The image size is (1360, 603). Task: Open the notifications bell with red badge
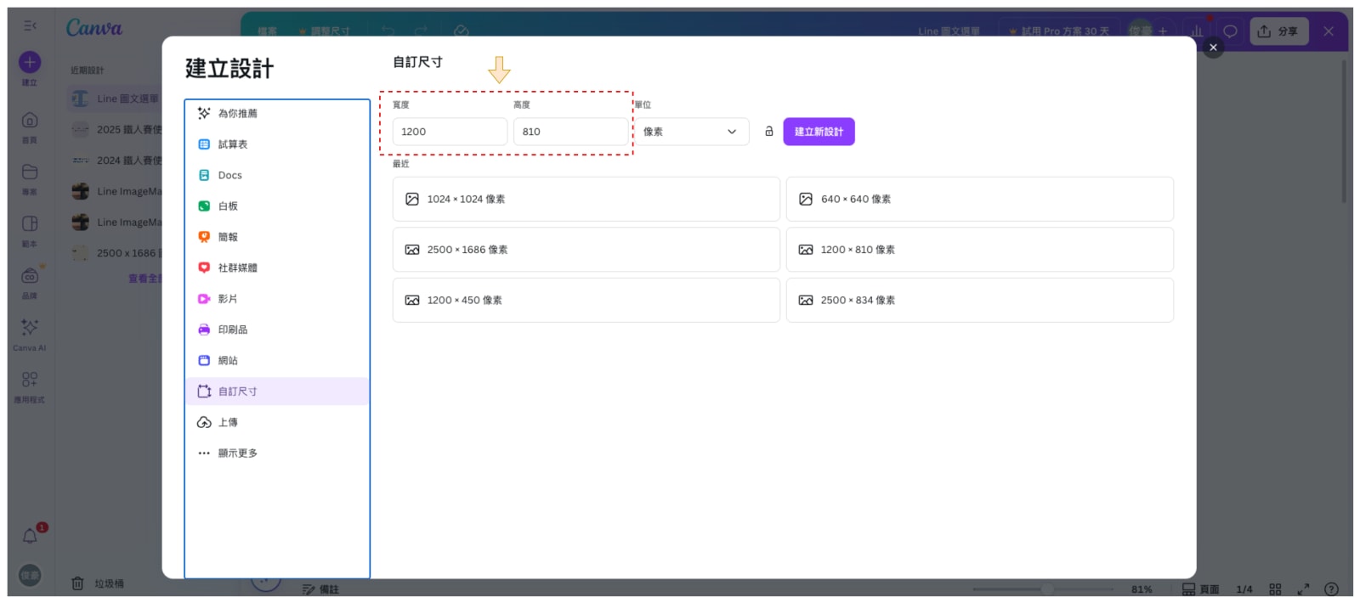(31, 536)
